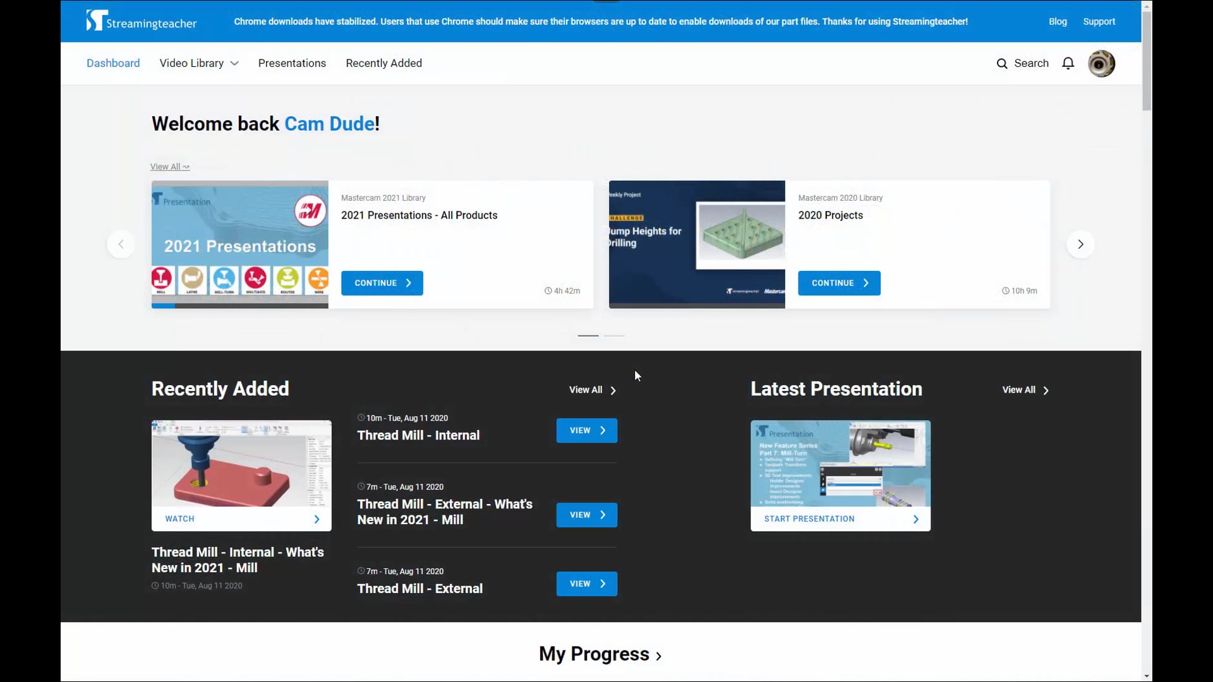Viewport: 1213px width, 682px height.
Task: Open the Latest Presentation Mill-Turn thumbnail
Action: 840,464
